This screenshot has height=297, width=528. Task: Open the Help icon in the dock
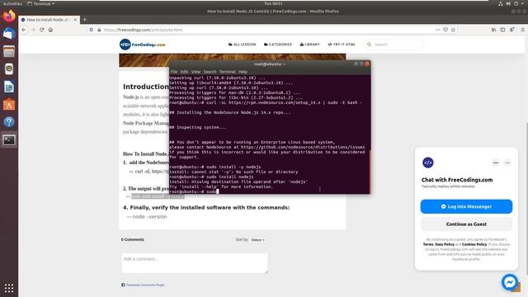9,122
